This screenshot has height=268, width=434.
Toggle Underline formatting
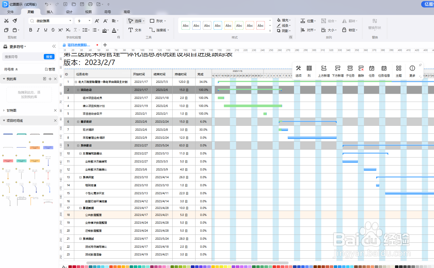point(45,30)
